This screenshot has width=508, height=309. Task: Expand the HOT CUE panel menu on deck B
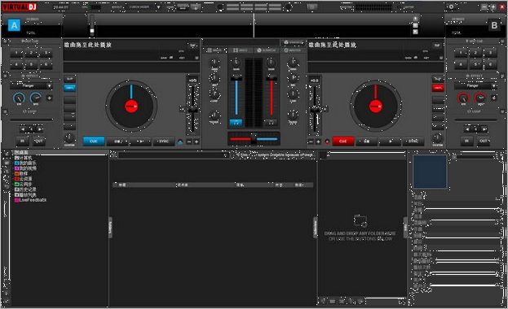coord(503,41)
